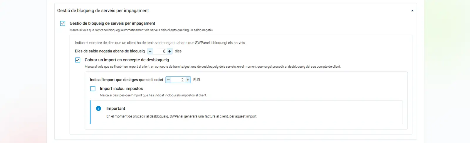Focus the unblocking fee amount field

click(x=178, y=80)
